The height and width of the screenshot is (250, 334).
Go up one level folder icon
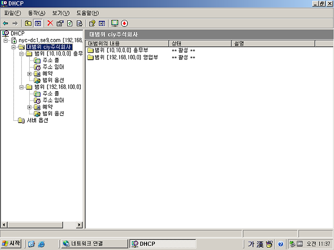(28, 24)
